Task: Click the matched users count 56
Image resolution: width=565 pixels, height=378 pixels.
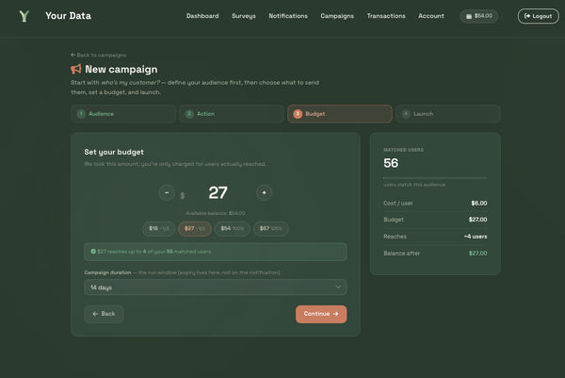Action: (x=391, y=163)
